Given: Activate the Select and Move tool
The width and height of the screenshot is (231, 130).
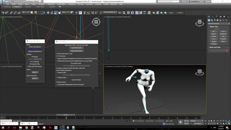Looking at the screenshot, I should (x=48, y=13).
